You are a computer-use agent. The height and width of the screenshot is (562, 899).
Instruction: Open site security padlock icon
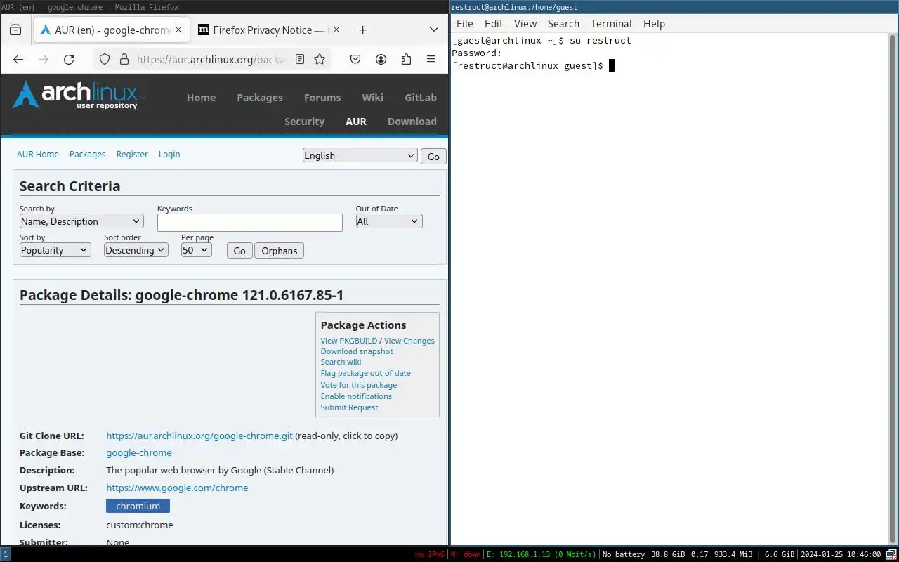point(124,60)
